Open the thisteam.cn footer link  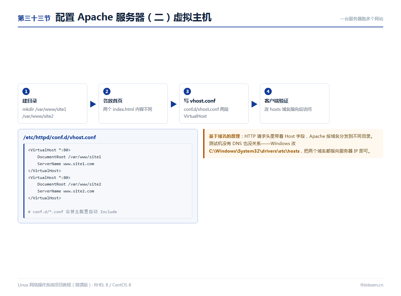coord(372,285)
